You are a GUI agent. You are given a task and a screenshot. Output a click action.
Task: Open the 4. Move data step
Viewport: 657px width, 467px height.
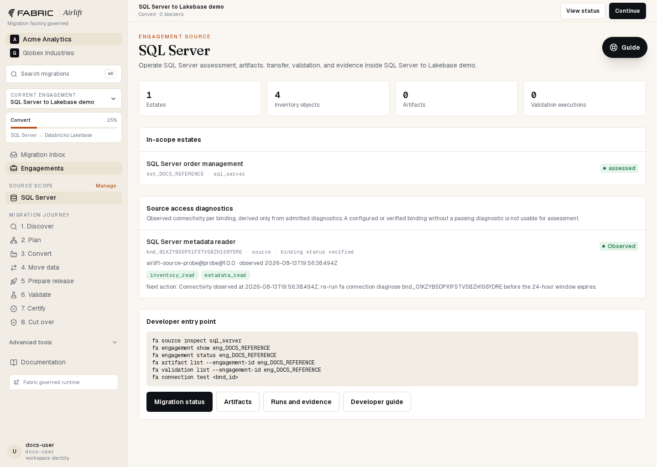tap(63, 267)
